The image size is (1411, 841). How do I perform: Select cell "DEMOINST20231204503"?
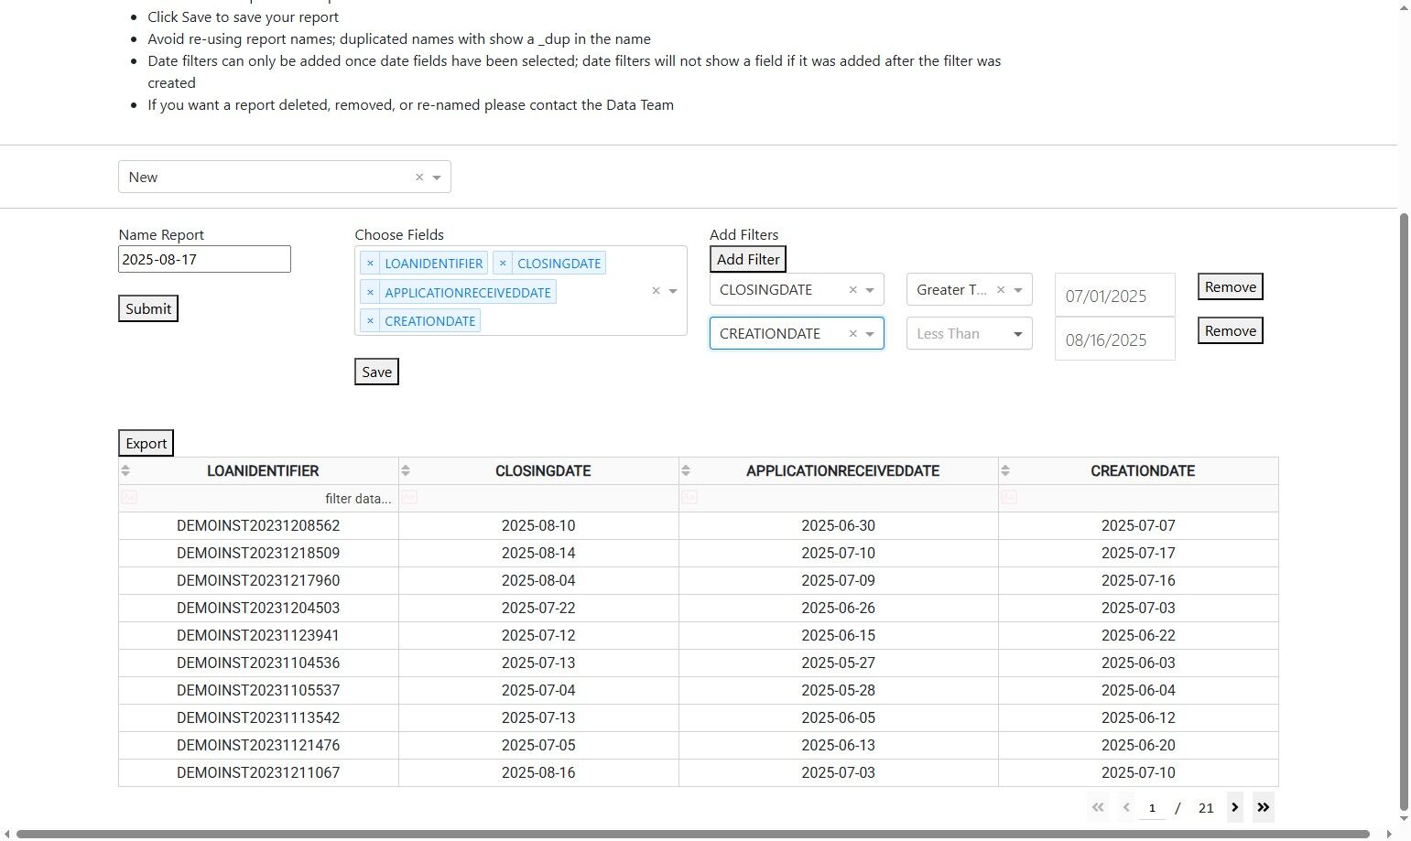point(258,609)
